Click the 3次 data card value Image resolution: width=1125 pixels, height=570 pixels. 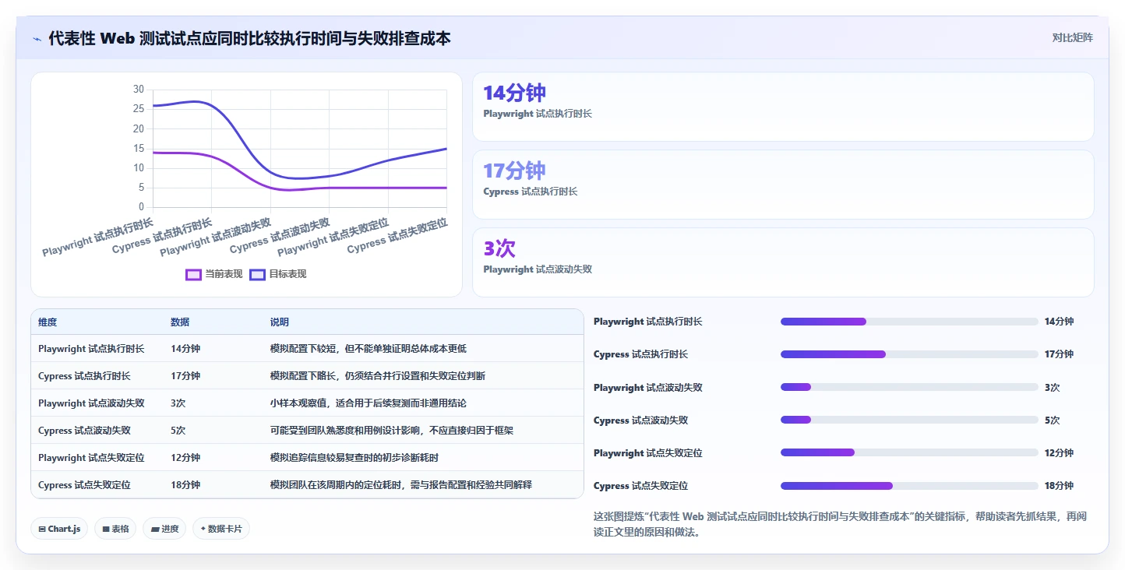pos(499,248)
